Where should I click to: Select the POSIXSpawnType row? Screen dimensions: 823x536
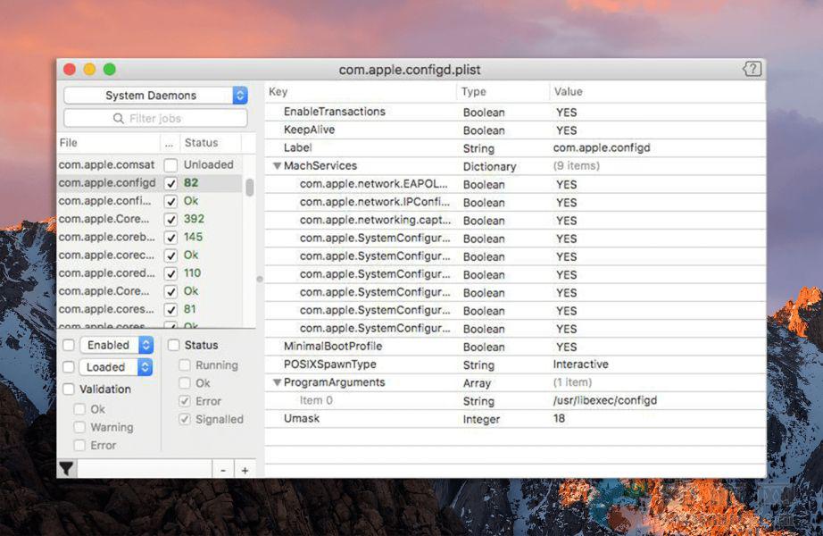point(329,364)
